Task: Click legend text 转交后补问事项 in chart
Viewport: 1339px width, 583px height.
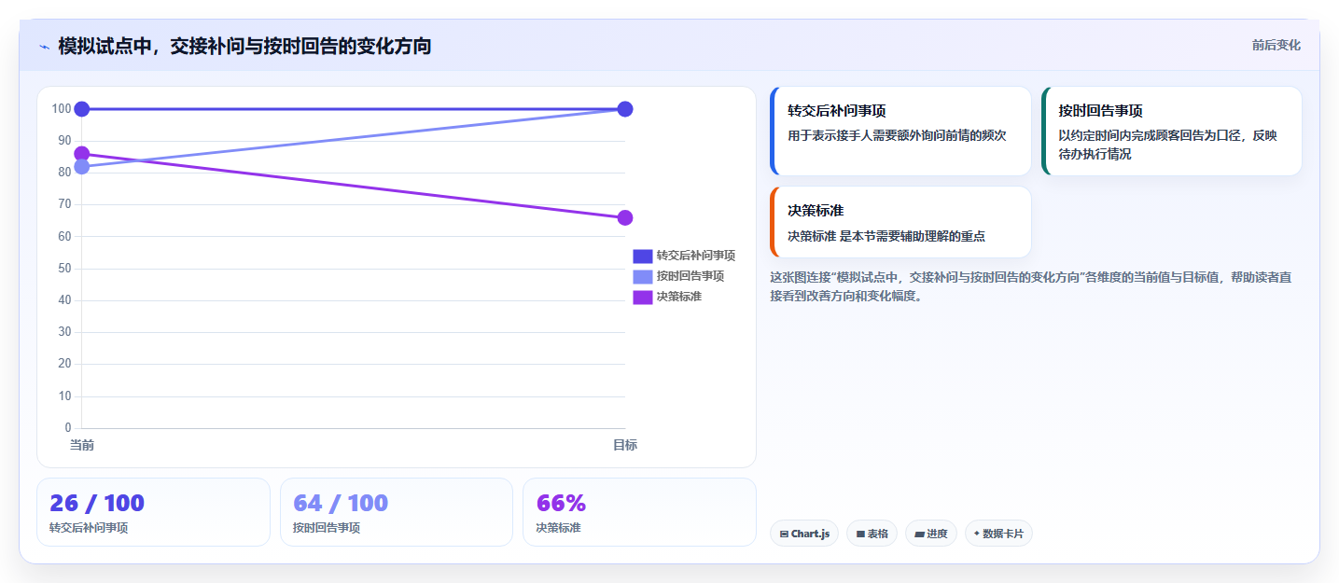Action: [x=696, y=256]
